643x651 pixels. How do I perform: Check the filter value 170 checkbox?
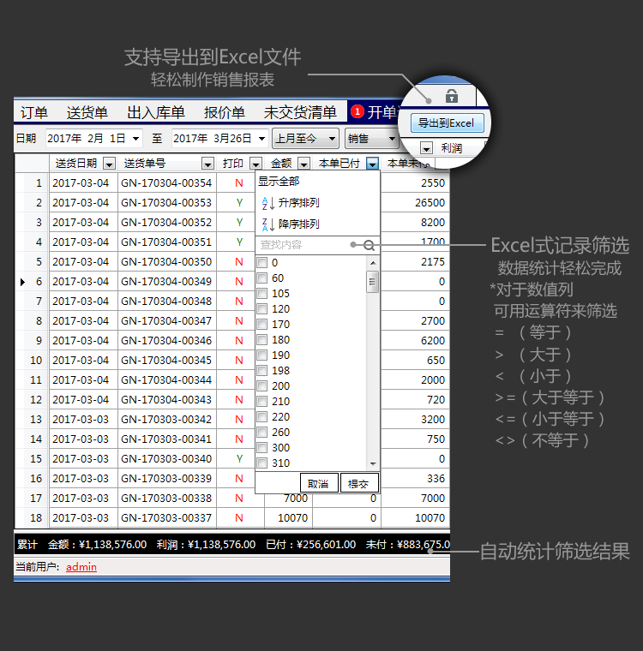tap(262, 325)
